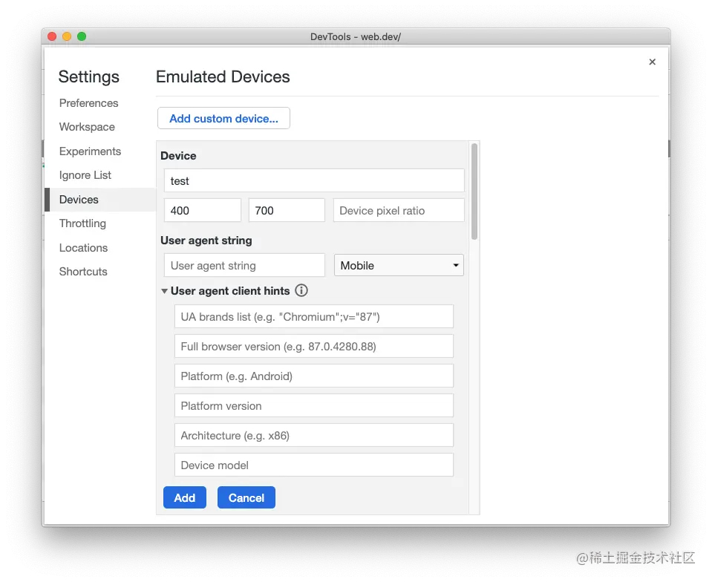Click Emulated Devices heading
Viewport: 712px width, 582px height.
pos(223,76)
